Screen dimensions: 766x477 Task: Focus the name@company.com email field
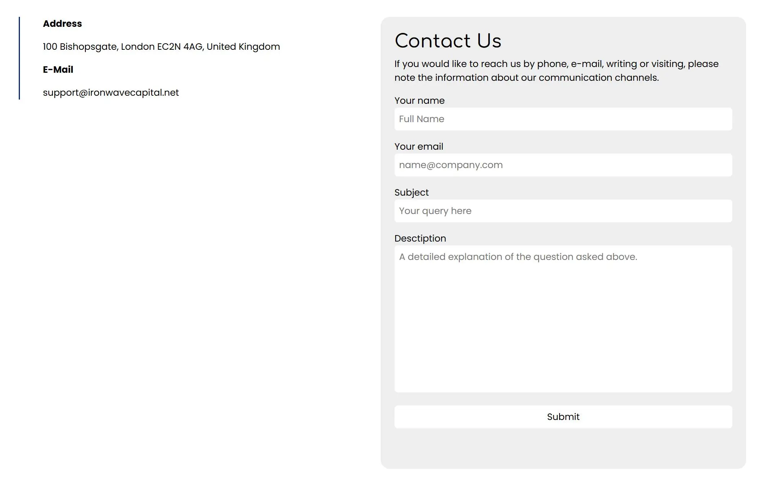tap(563, 165)
